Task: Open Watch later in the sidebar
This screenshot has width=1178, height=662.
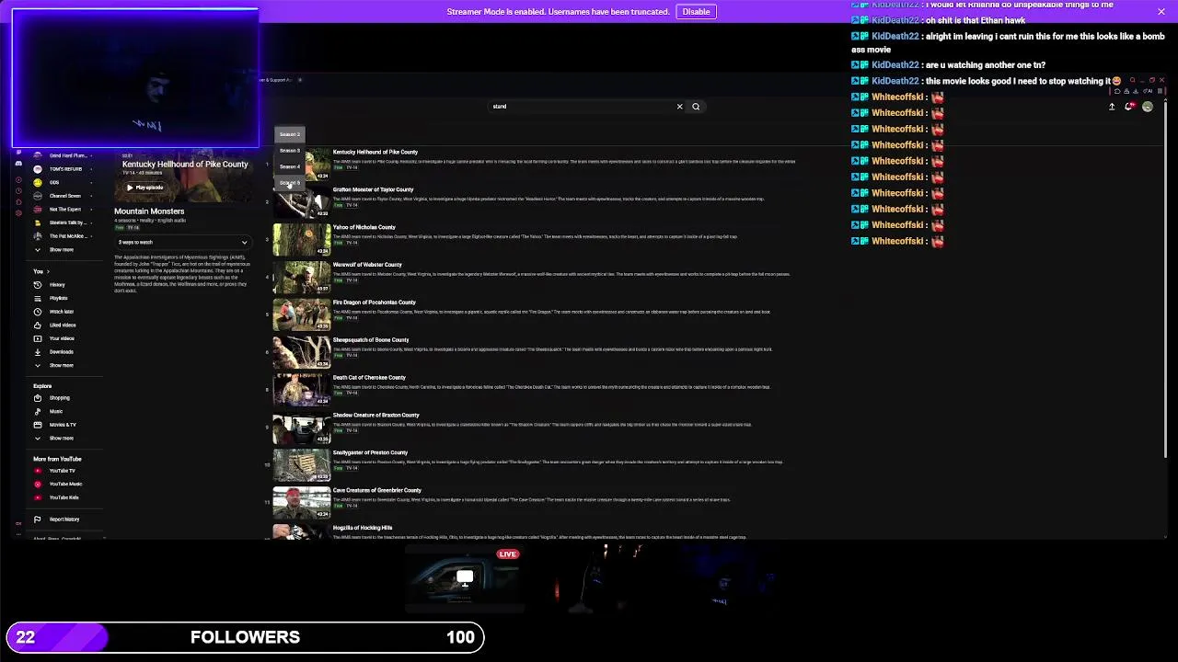Action: (61, 312)
